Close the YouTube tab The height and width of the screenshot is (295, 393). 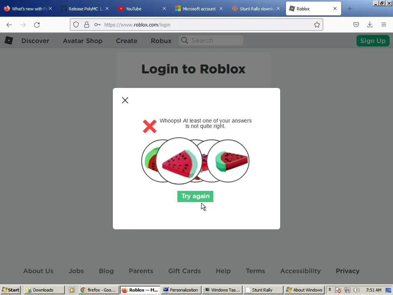coord(164,8)
